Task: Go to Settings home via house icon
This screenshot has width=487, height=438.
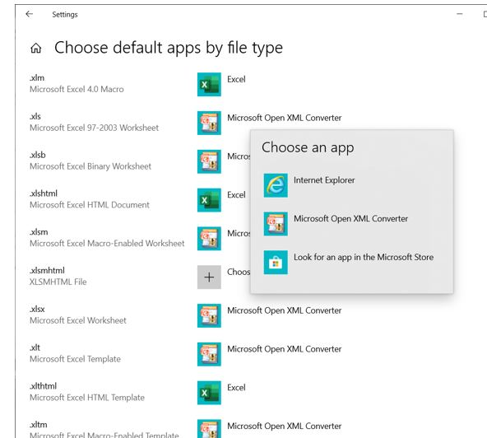Action: [35, 49]
